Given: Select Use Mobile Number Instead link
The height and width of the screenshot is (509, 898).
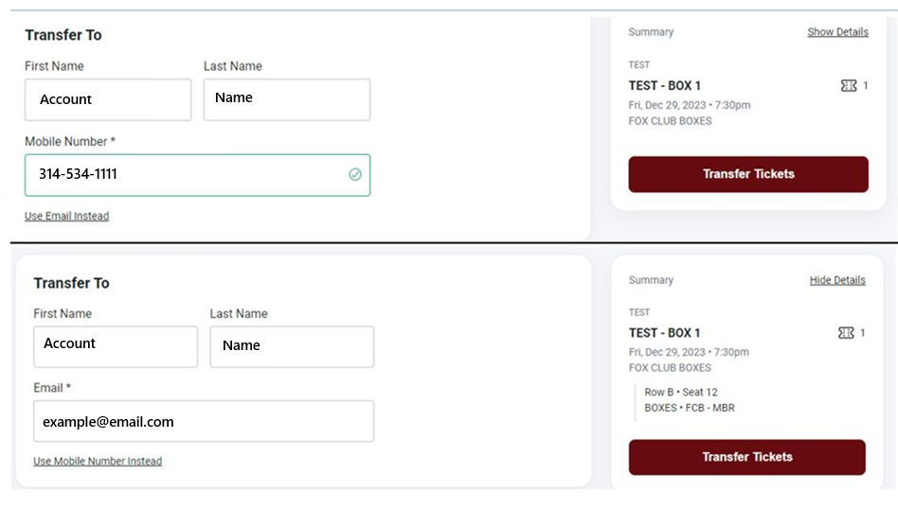Looking at the screenshot, I should tap(98, 461).
